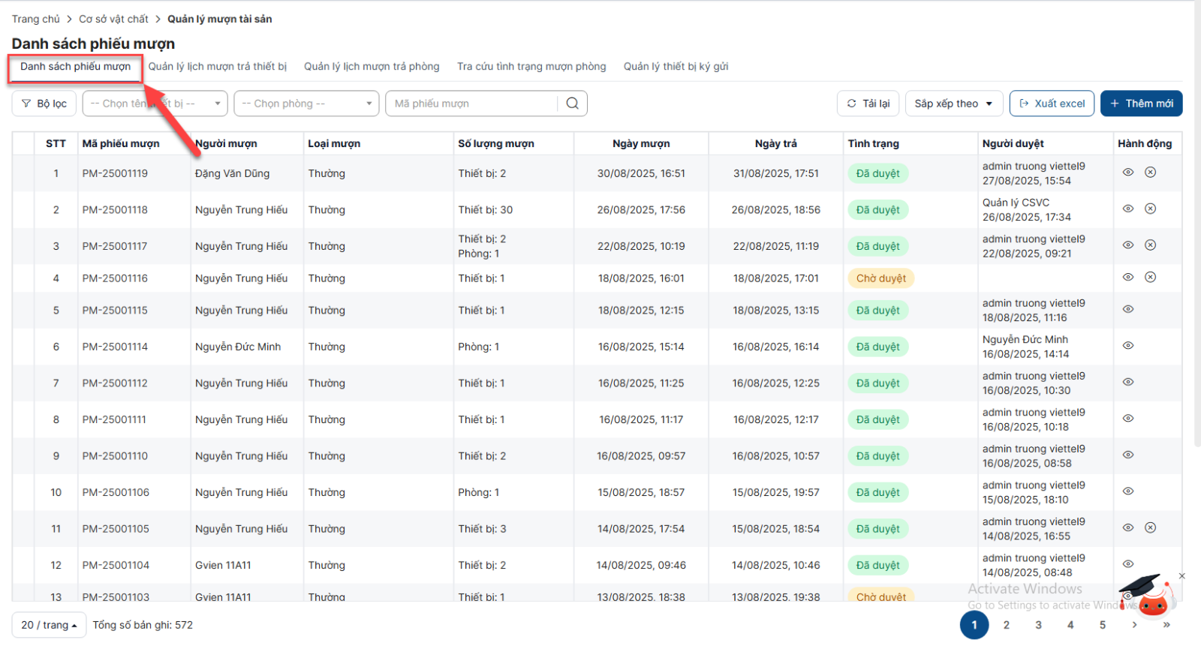Viewport: 1201px width, 646px height.
Task: Click the search magnifier icon in Mã phiếu mượn field
Action: pyautogui.click(x=572, y=104)
